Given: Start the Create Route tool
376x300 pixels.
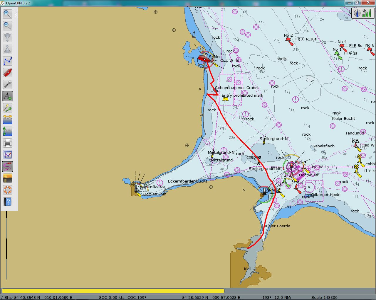Looking at the screenshot, I should pyautogui.click(x=7, y=61).
